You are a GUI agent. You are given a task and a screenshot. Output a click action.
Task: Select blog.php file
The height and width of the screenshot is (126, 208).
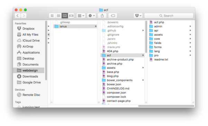pos(123,76)
